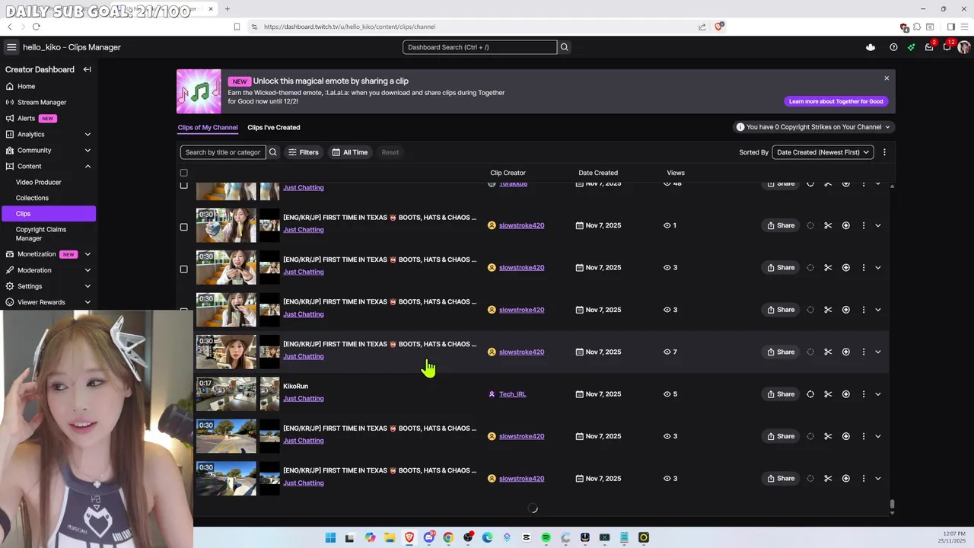Screen dimensions: 974x548
Task: Open the KikoRun clip thumbnail
Action: 227,394
